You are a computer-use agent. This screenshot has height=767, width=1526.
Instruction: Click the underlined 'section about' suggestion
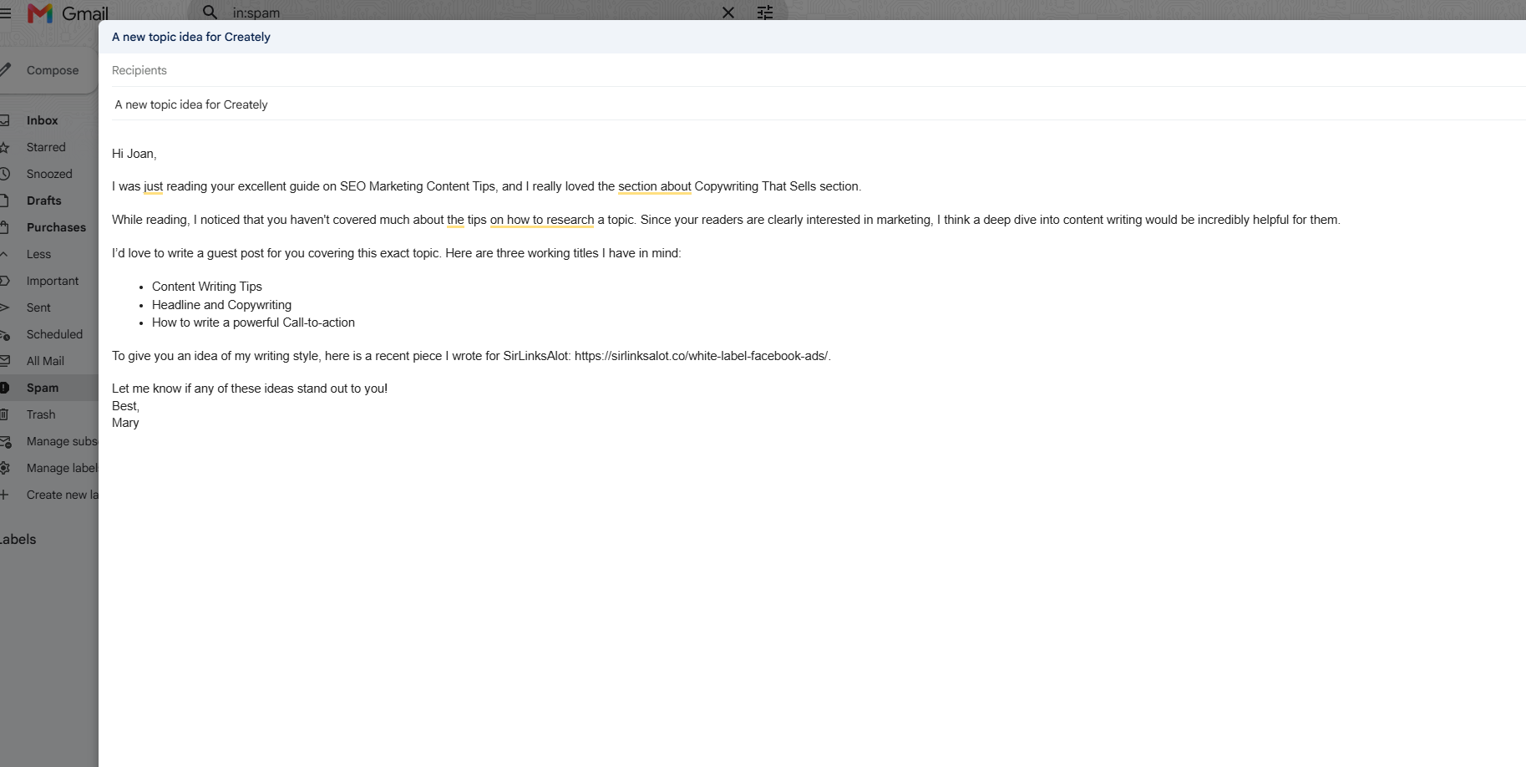point(655,186)
